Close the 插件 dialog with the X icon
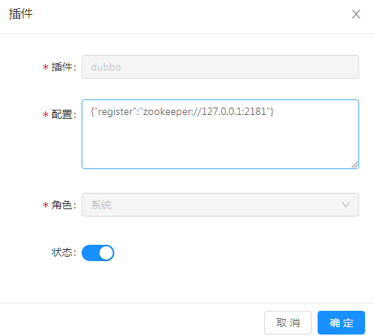Screen dimensions: 374x336 (356, 14)
